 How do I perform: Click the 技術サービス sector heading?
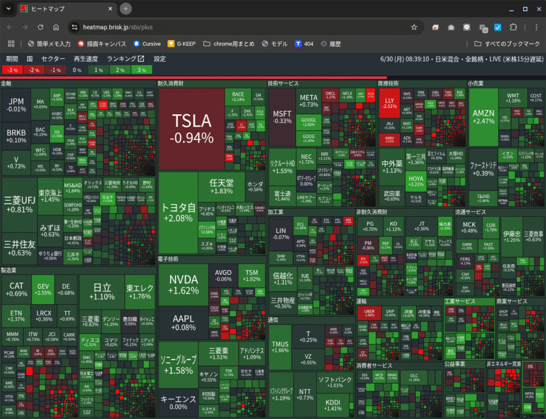(x=283, y=83)
